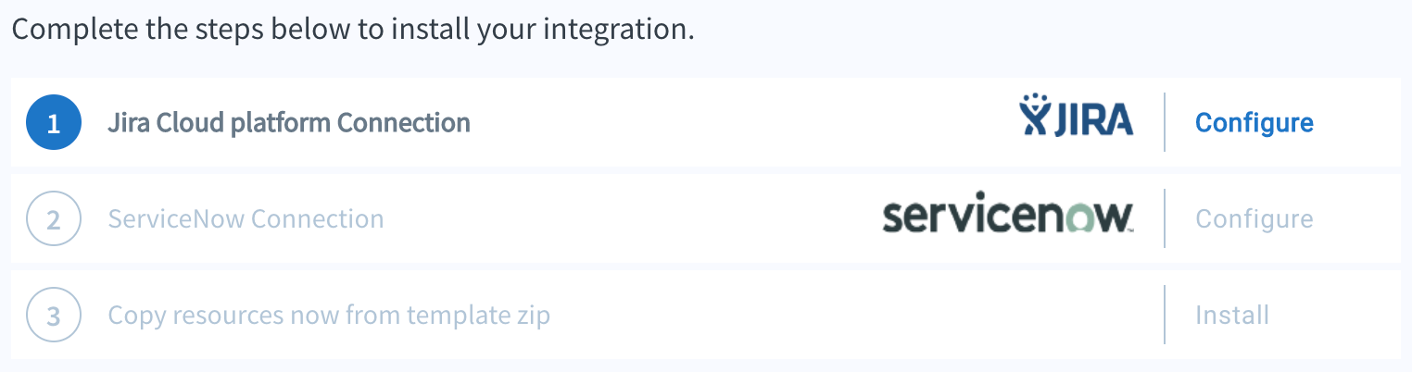Configure the Jira Cloud platform connection
This screenshot has width=1412, height=372.
[1254, 122]
